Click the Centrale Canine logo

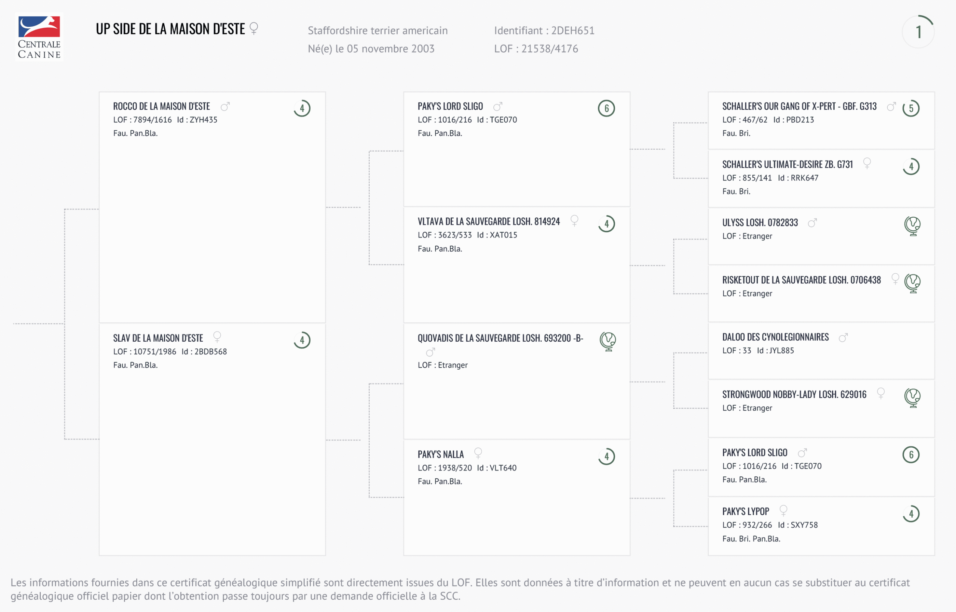coord(39,37)
